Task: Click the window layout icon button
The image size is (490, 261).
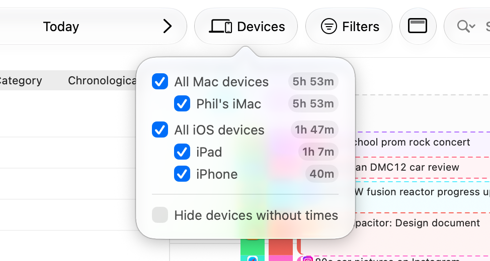Action: click(x=418, y=26)
